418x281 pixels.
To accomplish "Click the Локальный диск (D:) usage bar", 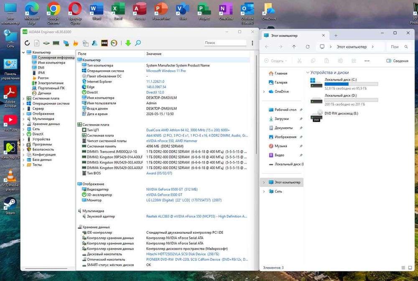I will point(351,100).
